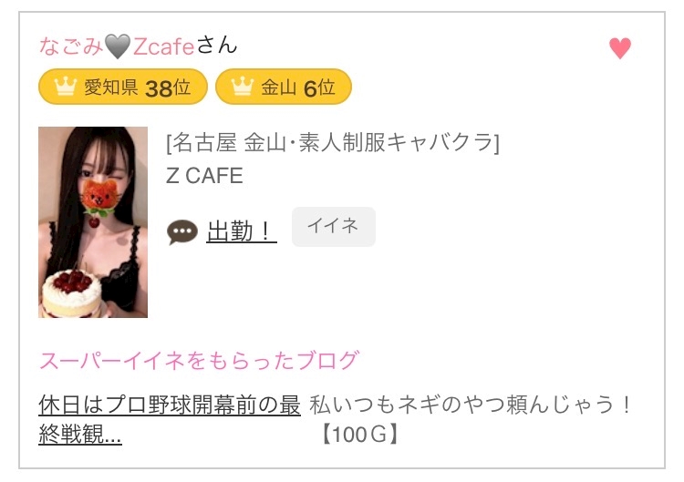Open the 愛知県 38位 ranking badge
The width and height of the screenshot is (684, 482).
point(122,87)
